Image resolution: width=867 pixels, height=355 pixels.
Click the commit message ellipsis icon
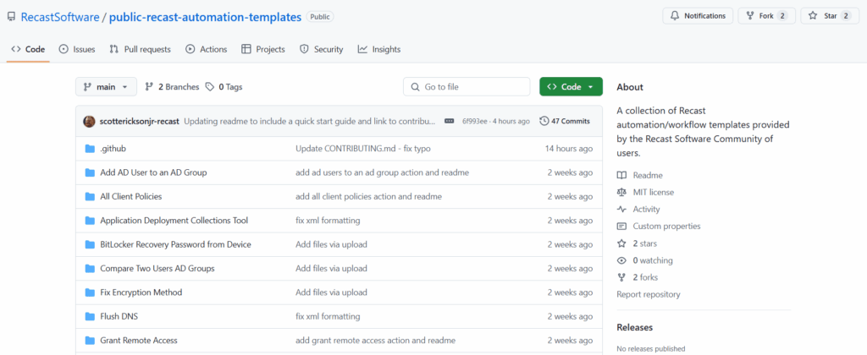coord(449,121)
